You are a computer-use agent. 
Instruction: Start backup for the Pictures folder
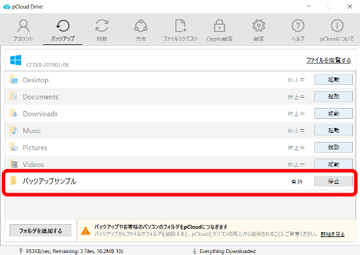334,147
